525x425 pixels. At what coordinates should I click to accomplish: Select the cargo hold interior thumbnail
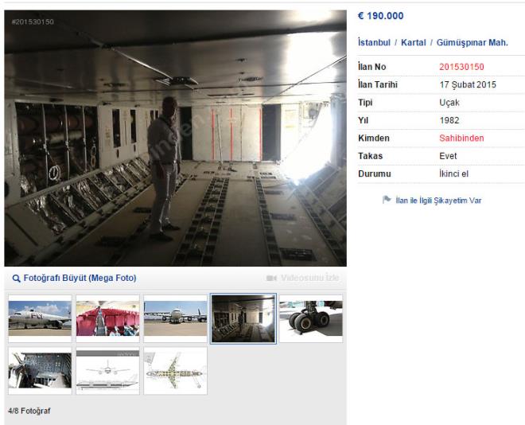243,318
